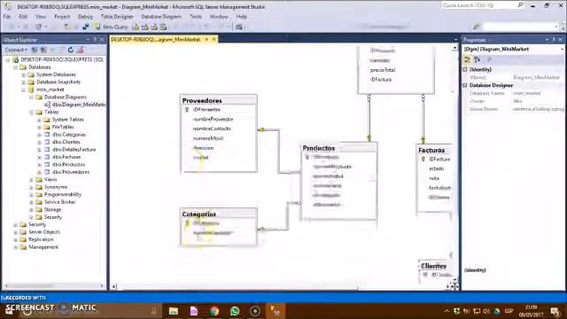Select the Categorias table header in diagram
This screenshot has height=319, width=567.
pos(219,214)
